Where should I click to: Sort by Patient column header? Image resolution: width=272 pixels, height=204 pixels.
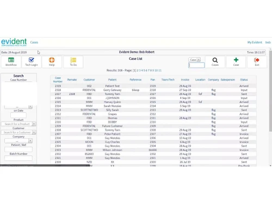(113, 79)
